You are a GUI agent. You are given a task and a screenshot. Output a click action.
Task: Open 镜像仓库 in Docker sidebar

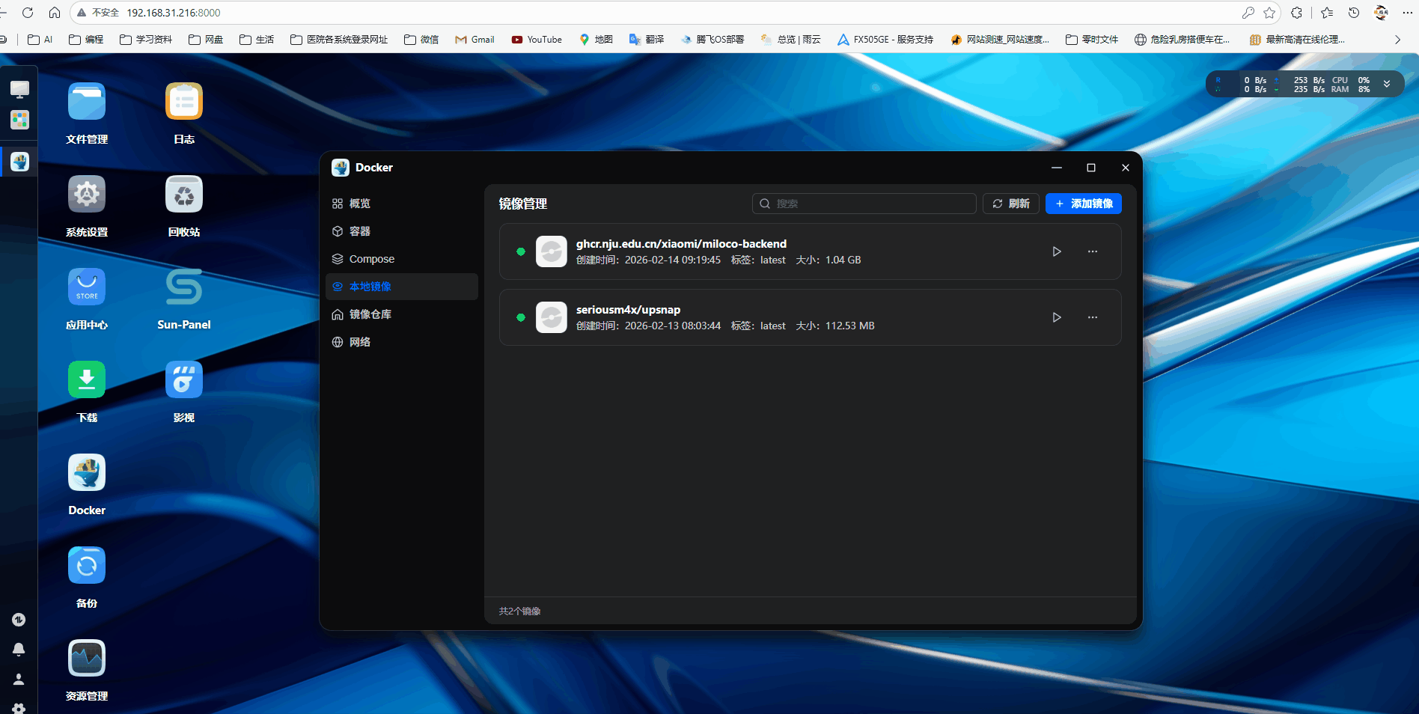(402, 314)
